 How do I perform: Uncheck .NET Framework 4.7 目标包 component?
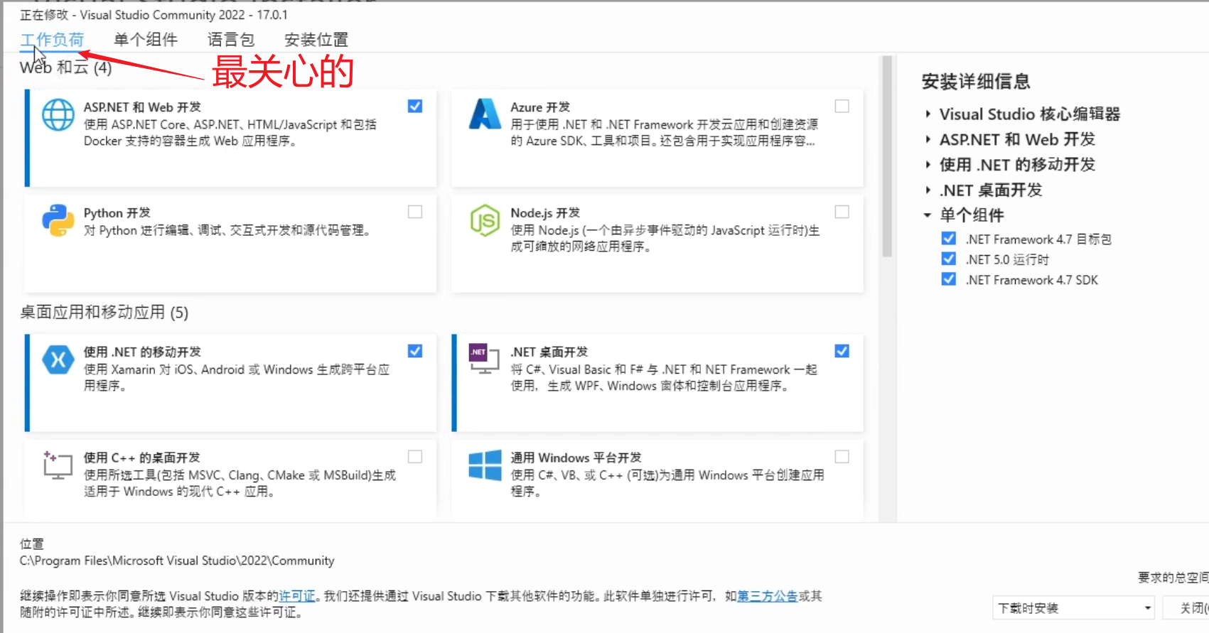click(x=948, y=238)
